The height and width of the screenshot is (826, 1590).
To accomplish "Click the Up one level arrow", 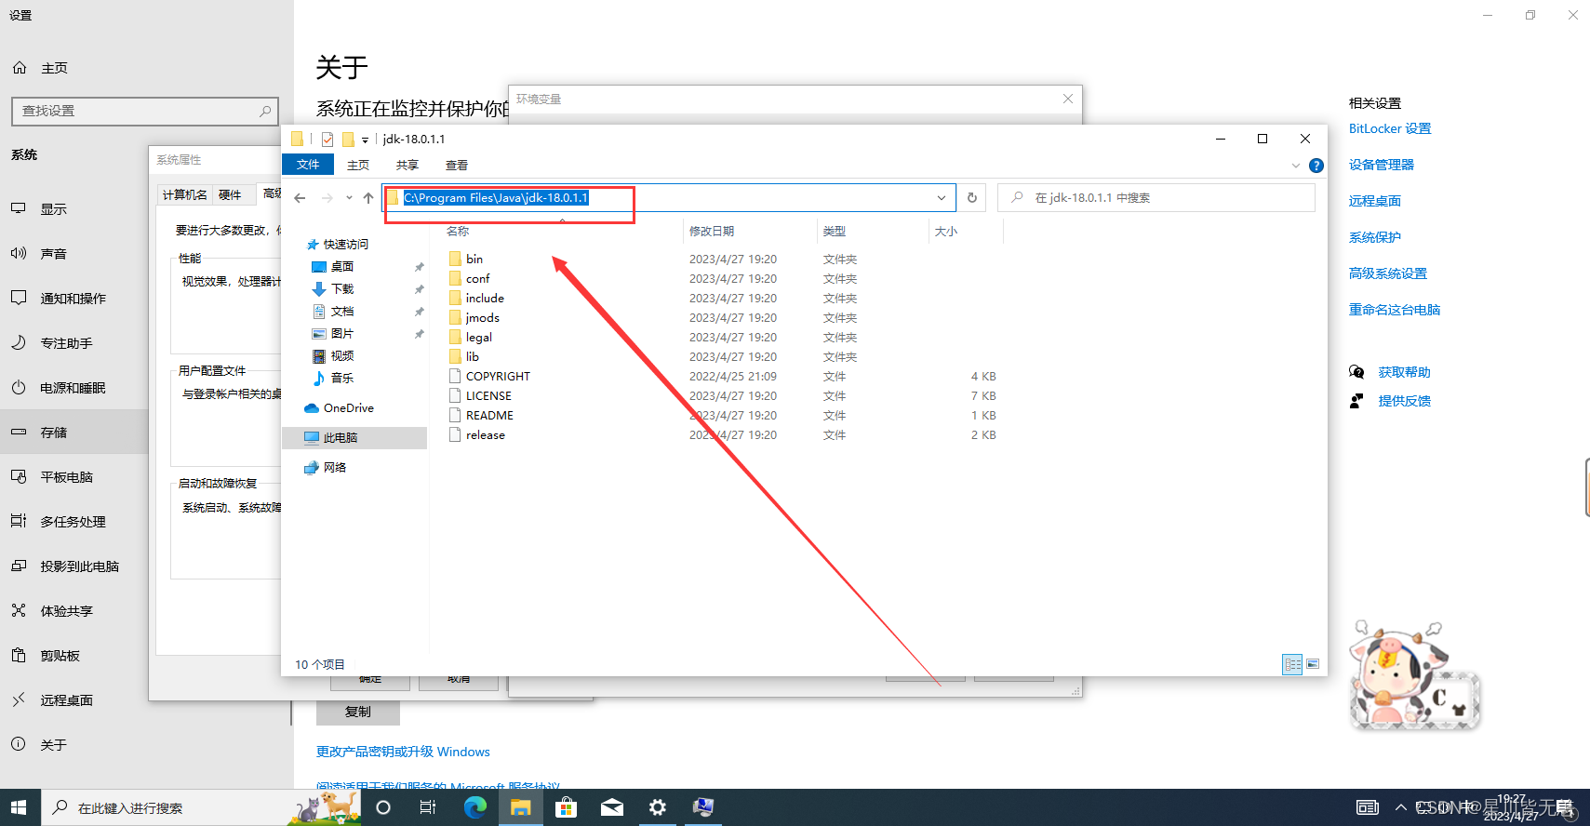I will coord(368,198).
